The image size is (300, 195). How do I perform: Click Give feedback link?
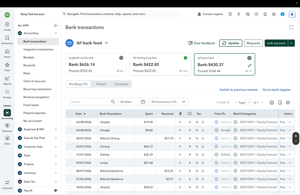click(201, 43)
